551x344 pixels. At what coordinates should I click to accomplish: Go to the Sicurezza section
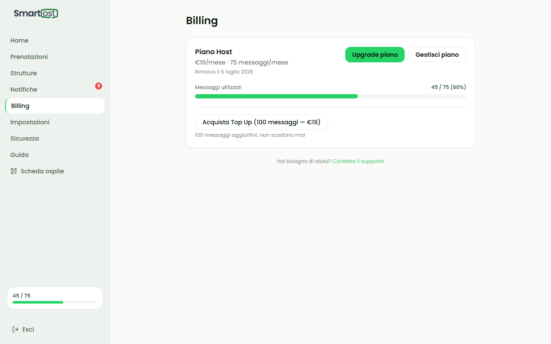click(x=55, y=138)
